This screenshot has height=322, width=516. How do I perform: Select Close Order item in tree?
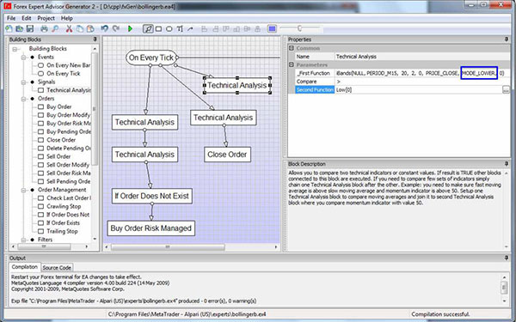tap(61, 140)
